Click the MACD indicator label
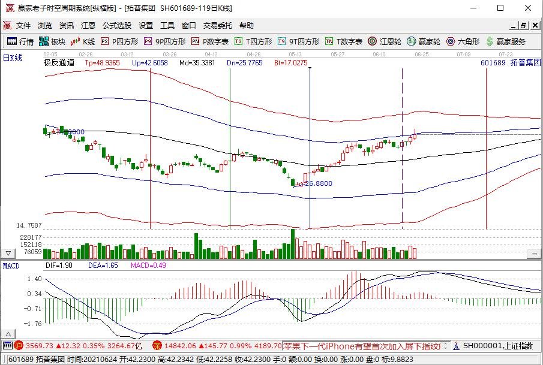The width and height of the screenshot is (543, 365). [11, 266]
